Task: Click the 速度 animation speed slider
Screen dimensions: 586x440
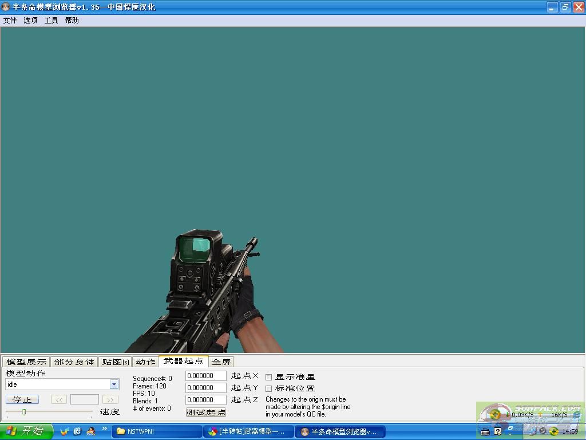Action: point(49,411)
